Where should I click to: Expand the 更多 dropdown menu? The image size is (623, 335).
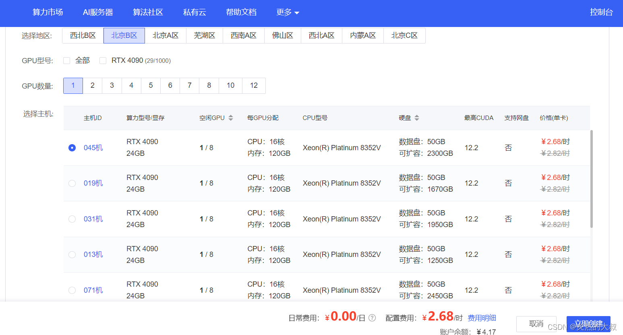[x=288, y=12]
